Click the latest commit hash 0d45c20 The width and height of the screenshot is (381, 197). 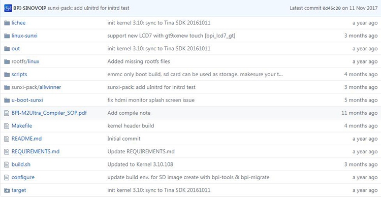click(x=332, y=8)
